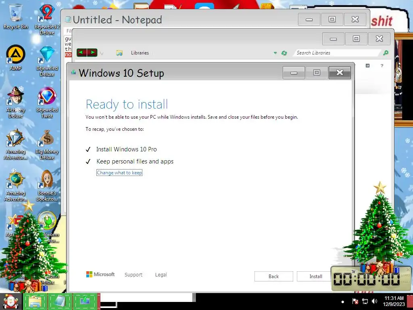
Task: Open the network tray icon
Action: [365, 301]
